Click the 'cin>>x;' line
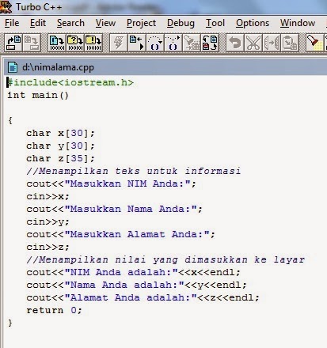This screenshot has width=327, height=348. coord(48,196)
